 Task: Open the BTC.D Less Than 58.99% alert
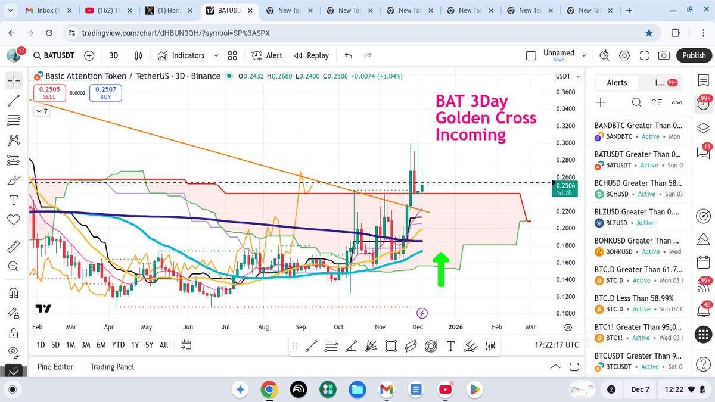tap(639, 303)
